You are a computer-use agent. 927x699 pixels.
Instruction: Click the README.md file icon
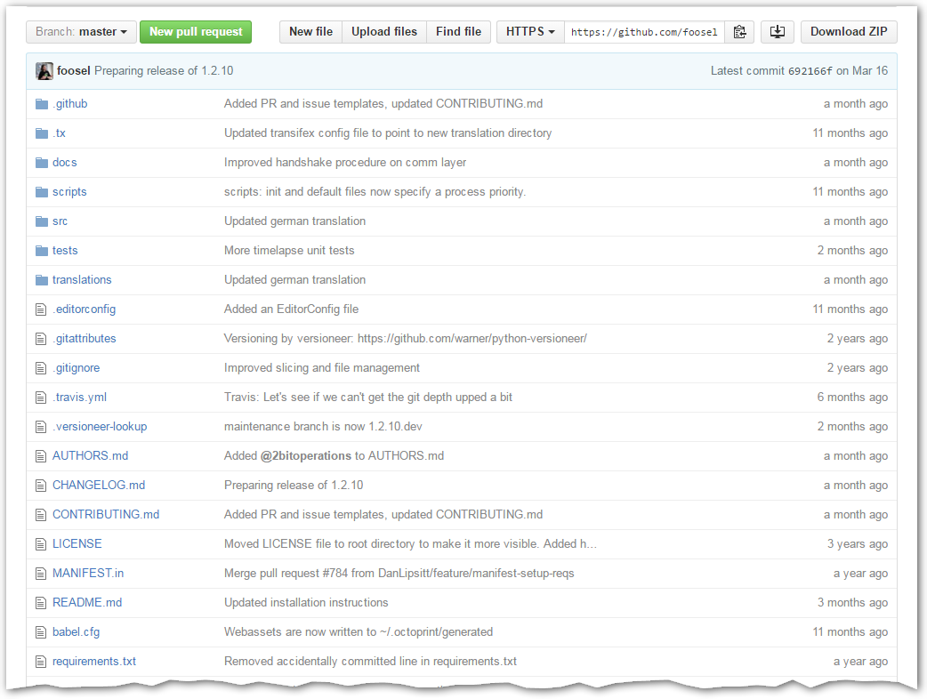[x=40, y=602]
